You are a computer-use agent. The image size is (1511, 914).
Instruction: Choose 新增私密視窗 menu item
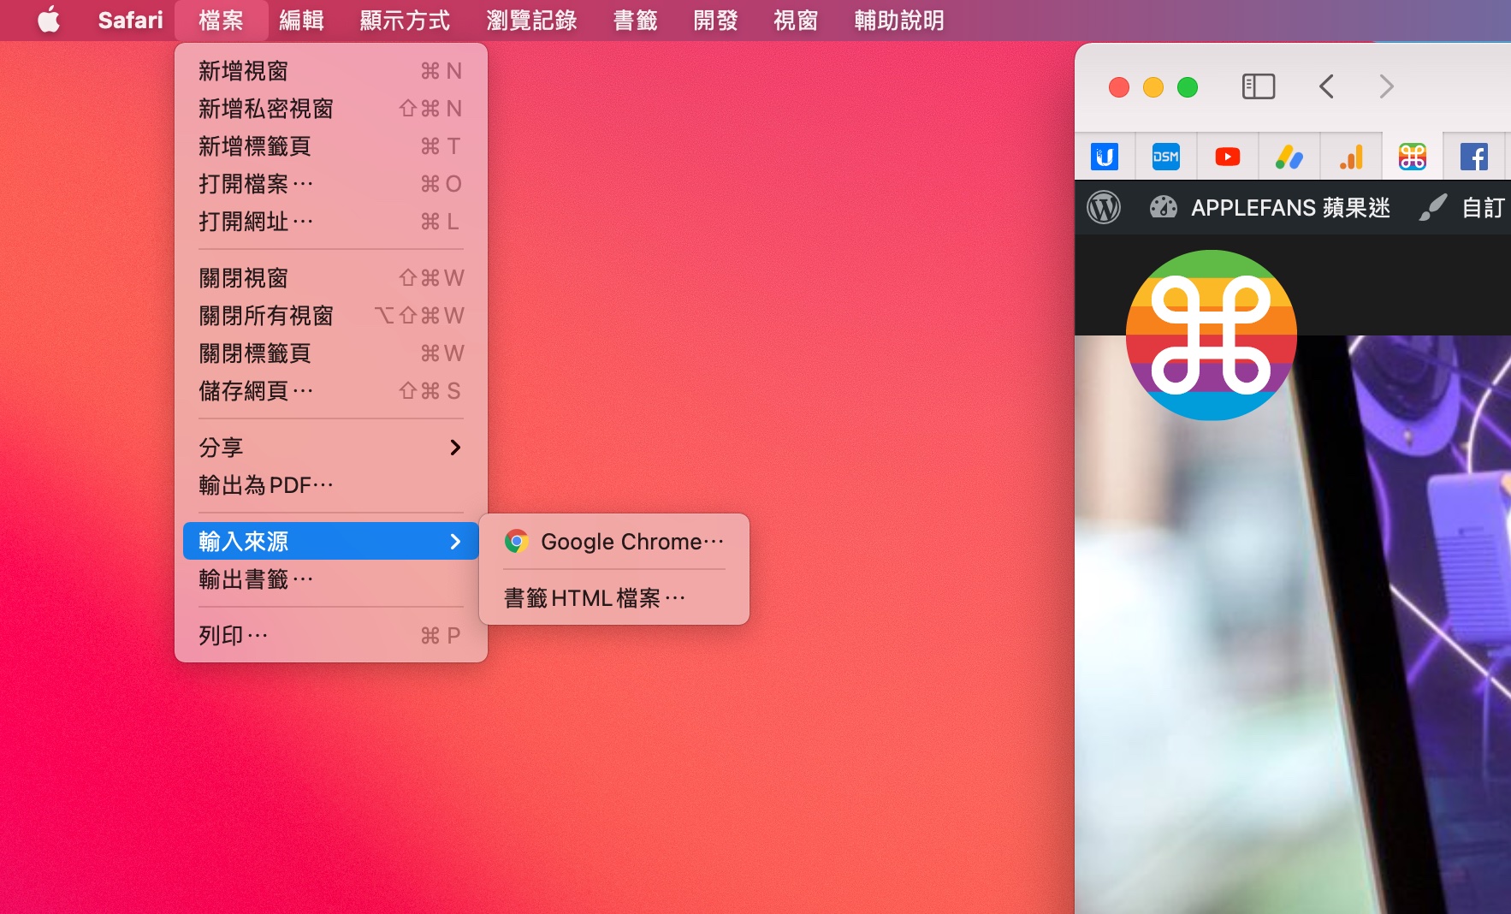[331, 109]
